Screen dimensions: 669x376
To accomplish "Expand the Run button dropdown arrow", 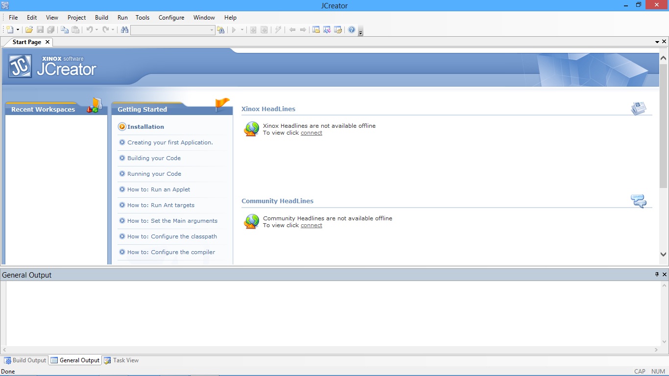I will point(242,30).
